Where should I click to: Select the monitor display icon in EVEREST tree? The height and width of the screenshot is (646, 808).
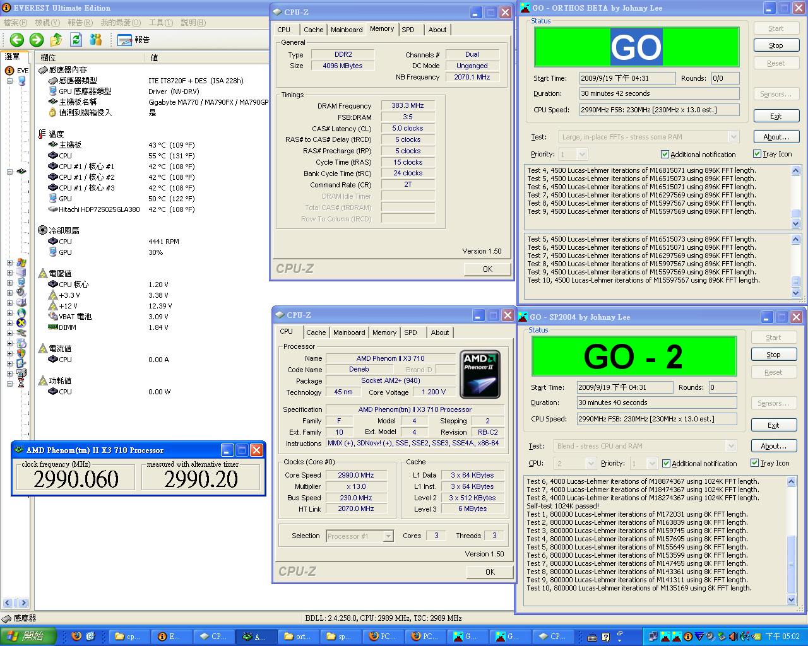21,283
